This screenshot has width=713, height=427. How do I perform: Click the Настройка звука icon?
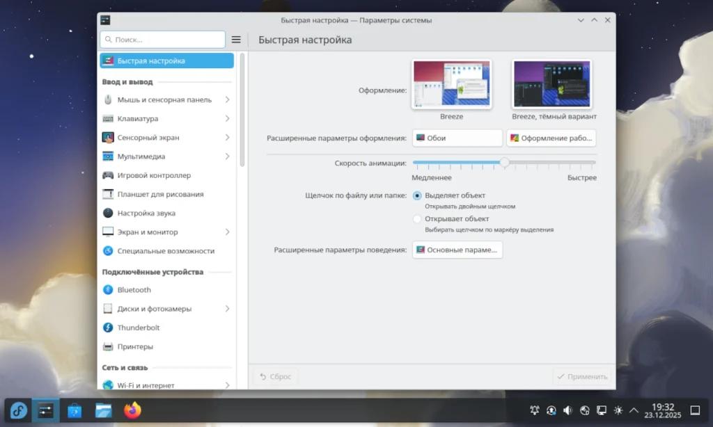coord(108,213)
